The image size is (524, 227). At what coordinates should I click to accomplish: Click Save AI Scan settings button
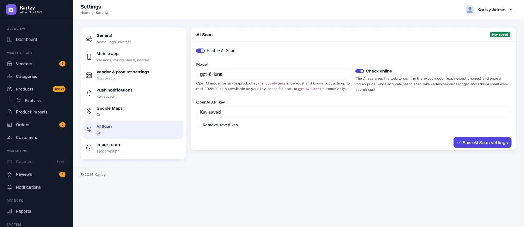tap(482, 143)
